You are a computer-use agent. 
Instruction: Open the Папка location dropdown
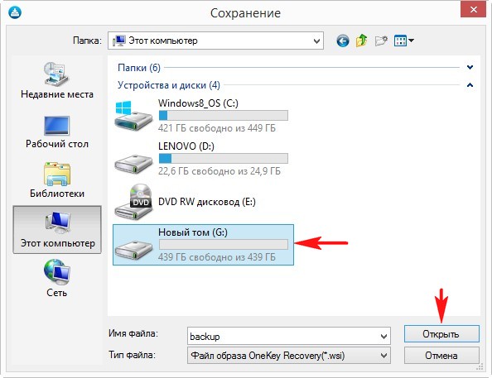(215, 41)
